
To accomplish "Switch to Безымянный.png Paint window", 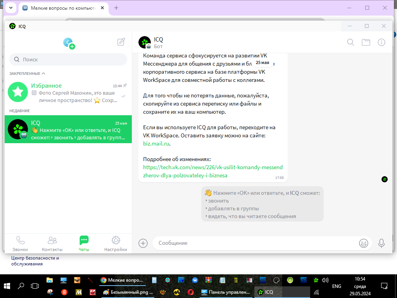I will [x=128, y=292].
